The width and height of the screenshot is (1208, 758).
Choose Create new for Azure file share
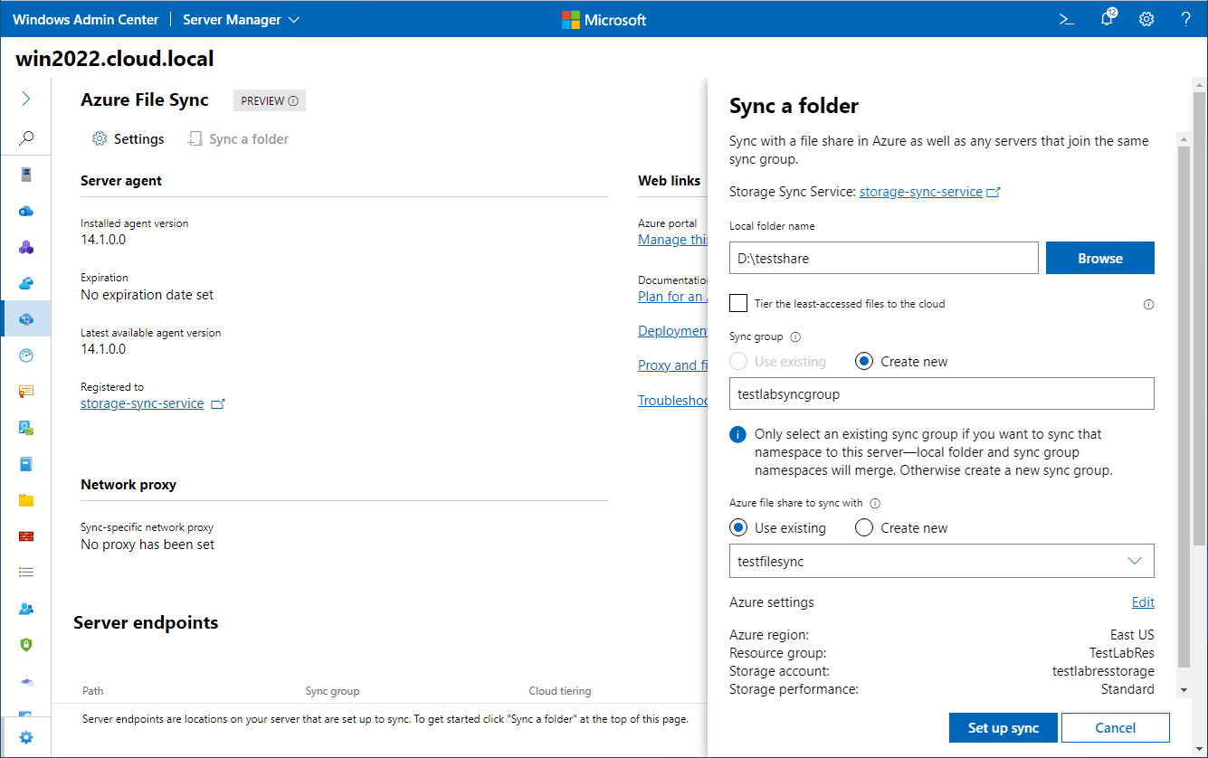pyautogui.click(x=864, y=526)
